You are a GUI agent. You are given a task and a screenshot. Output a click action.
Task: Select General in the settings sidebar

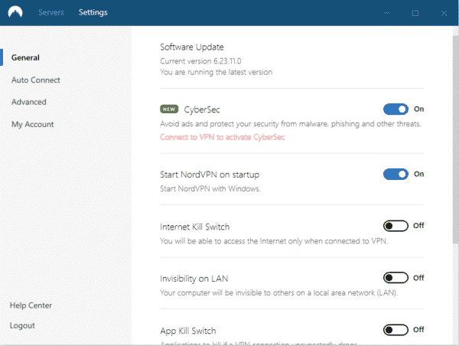[x=25, y=57]
